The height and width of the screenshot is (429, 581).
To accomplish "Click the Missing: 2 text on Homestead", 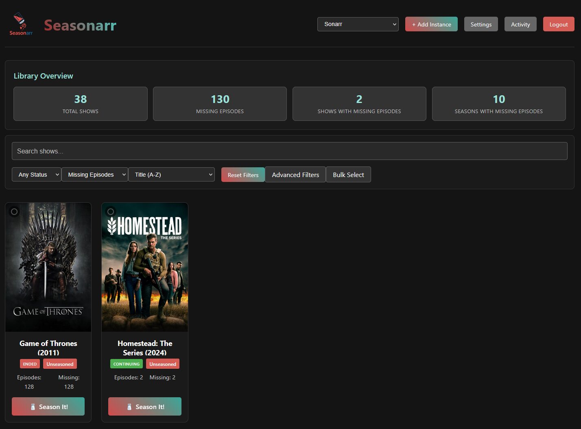I will [162, 377].
